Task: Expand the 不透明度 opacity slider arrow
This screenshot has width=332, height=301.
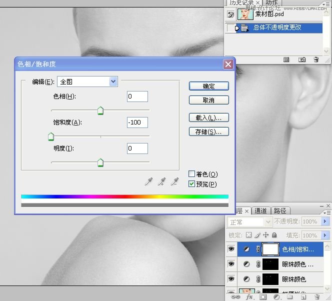Action: 325,221
